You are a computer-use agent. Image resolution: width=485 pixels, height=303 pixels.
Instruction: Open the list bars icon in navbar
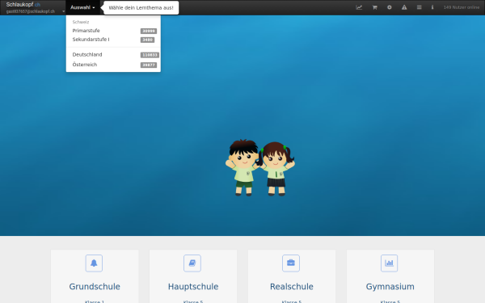419,7
